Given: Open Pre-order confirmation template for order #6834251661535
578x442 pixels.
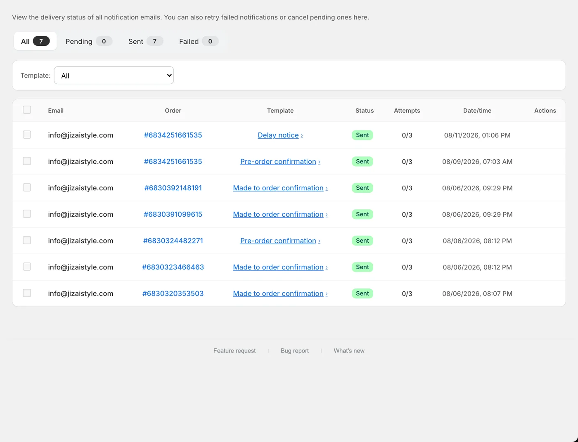Looking at the screenshot, I should click(280, 161).
